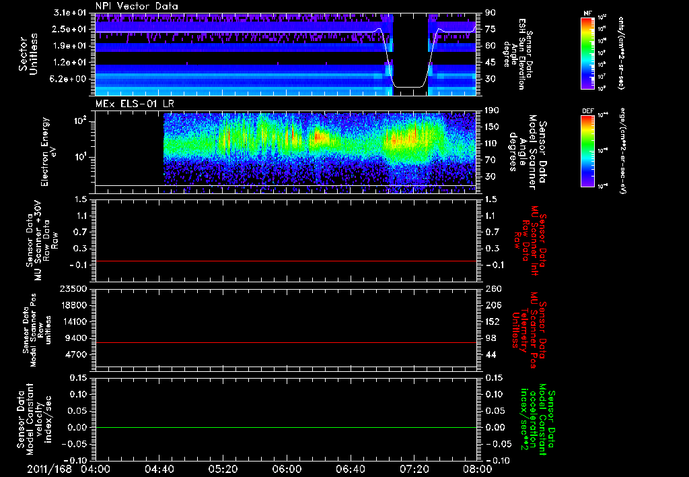Click the 'cnts/(cm**2-sr-sec)' units label
The width and height of the screenshot is (689, 477).
621,53
